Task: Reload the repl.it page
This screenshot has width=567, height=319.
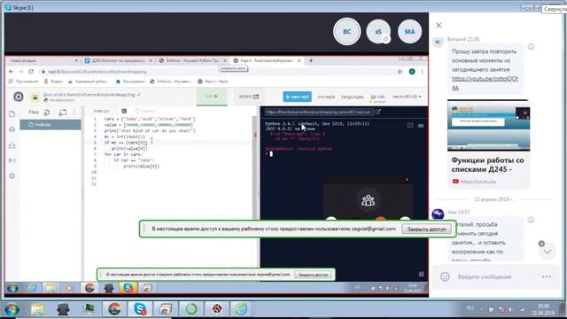Action: 31,72
